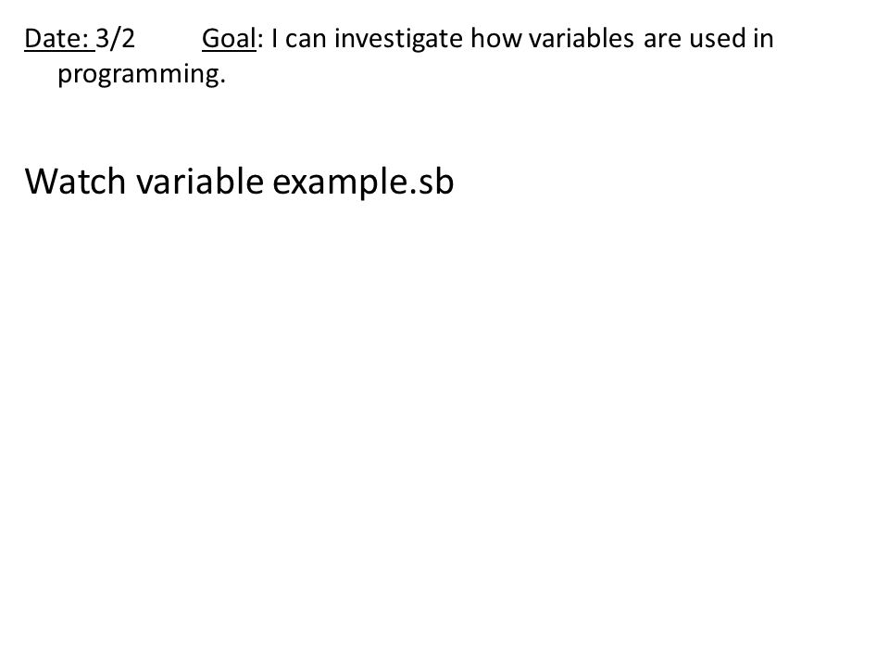Click the word 'variables' in the goal sentence
Image resolution: width=889 pixels, height=667 pixels.
pos(582,39)
